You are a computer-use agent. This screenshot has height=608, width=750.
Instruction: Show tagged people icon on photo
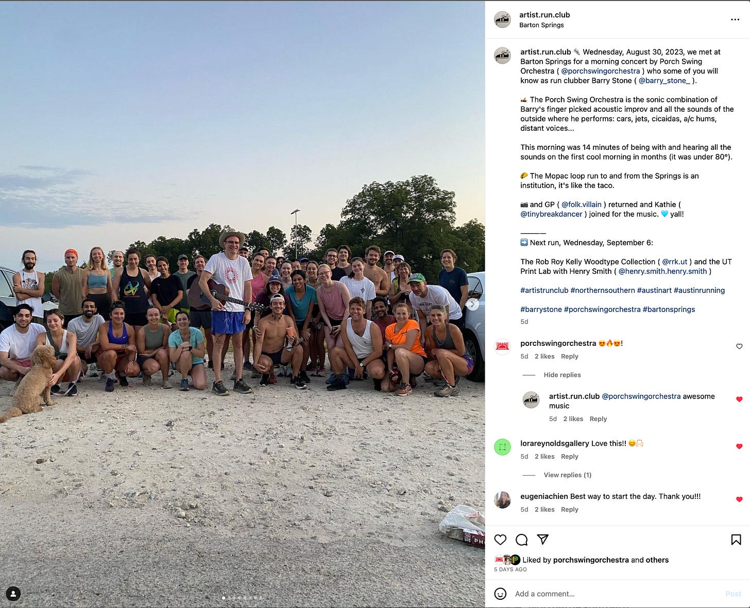pos(13,594)
